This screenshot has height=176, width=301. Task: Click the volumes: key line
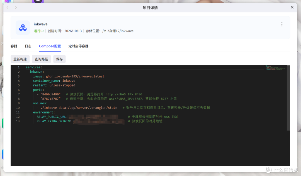click(x=40, y=103)
